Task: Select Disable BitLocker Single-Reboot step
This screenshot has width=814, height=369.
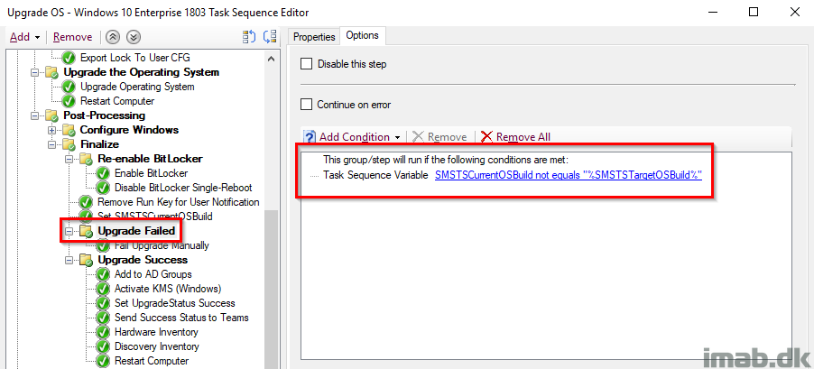Action: point(183,188)
